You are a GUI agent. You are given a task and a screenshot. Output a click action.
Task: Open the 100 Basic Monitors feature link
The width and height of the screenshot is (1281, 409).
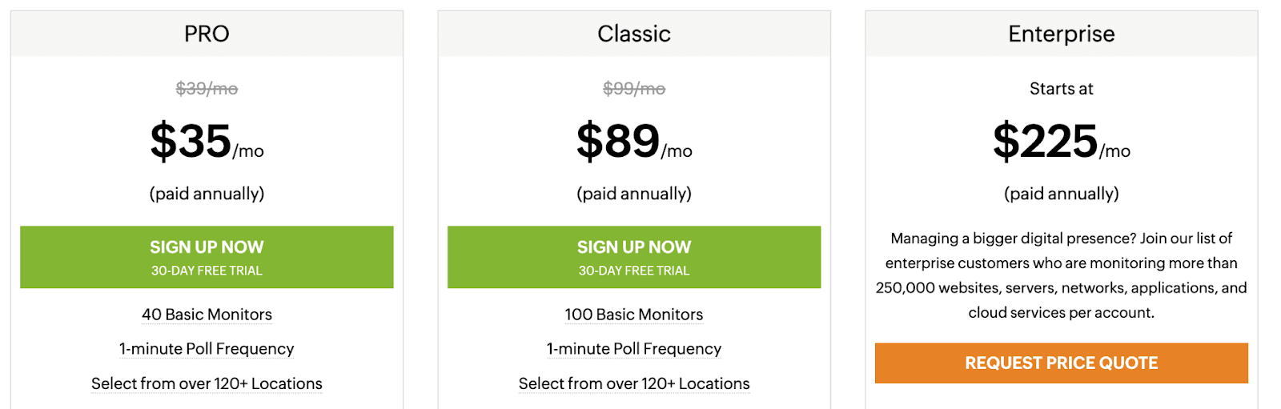[633, 315]
